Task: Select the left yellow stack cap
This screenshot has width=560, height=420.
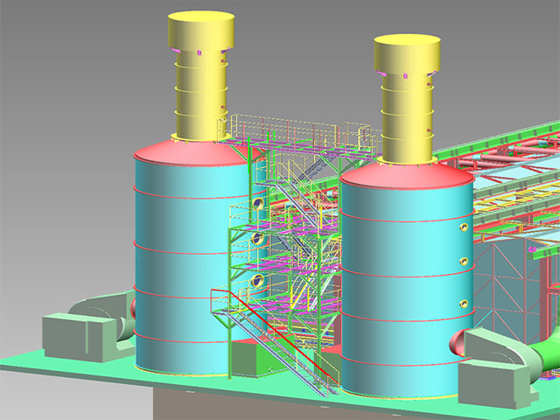Action: 199,31
